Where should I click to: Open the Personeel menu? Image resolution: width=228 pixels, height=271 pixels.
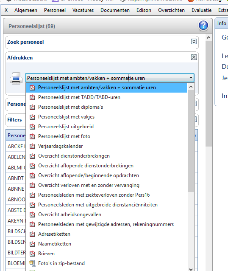tap(55, 10)
